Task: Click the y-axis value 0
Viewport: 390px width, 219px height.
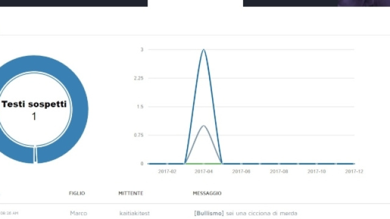Action: 142,164
